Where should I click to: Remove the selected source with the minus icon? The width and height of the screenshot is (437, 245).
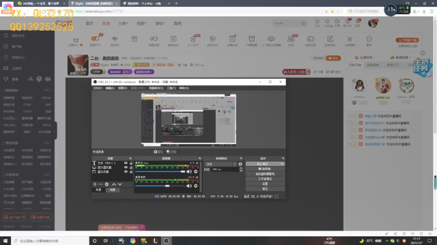[100, 184]
